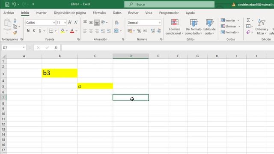Switch to Disposición de página tab
The image size is (274, 154).
70,13
